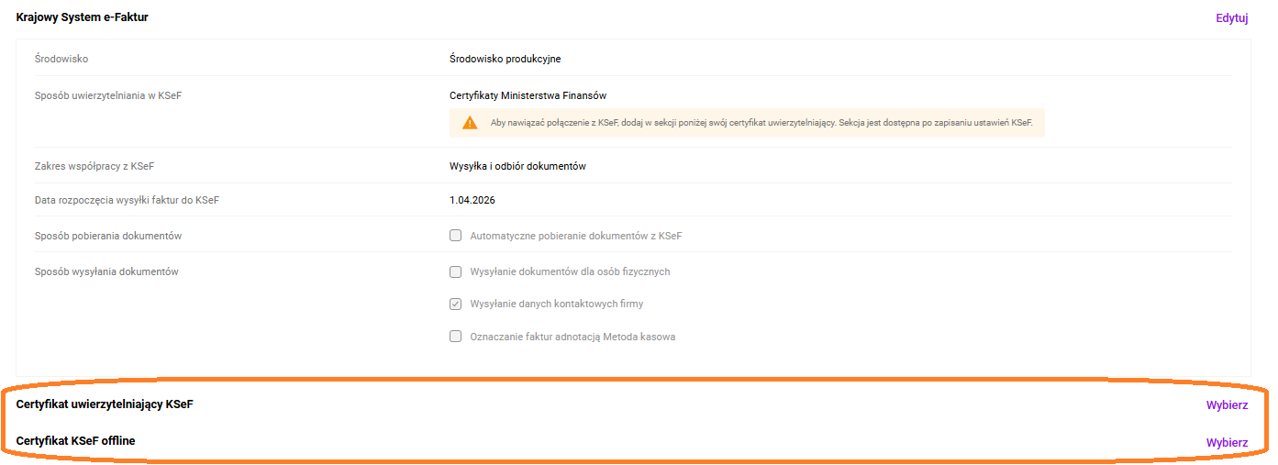Uncheck Wysyłanie danych kontaktowych firmy checkbox

[x=455, y=304]
